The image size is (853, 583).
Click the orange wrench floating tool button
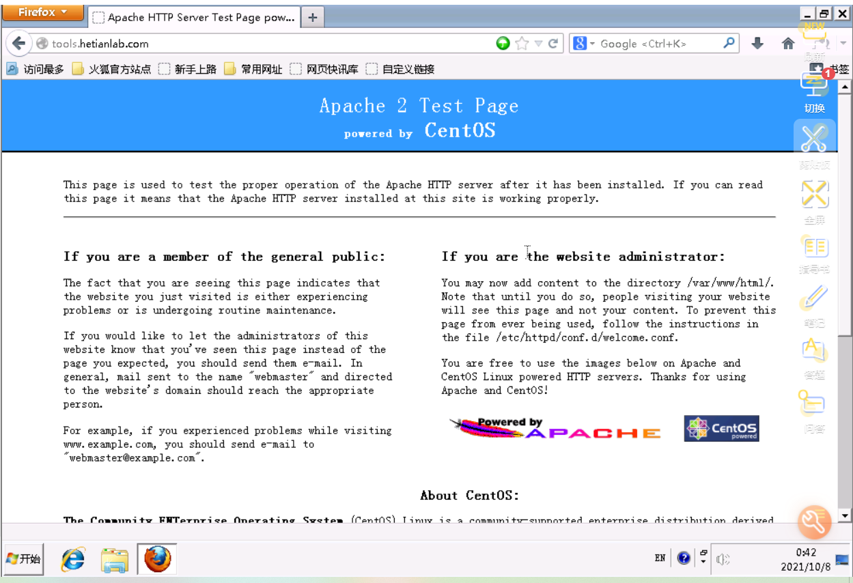pyautogui.click(x=815, y=522)
